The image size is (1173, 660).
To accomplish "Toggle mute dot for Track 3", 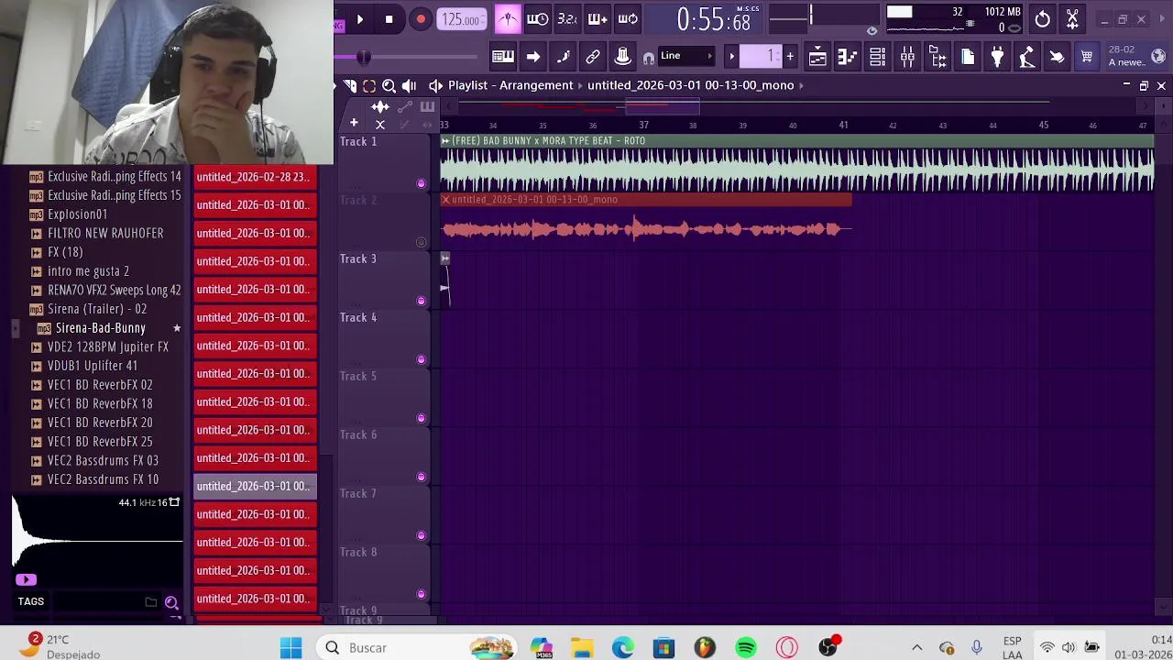I will coord(421,301).
